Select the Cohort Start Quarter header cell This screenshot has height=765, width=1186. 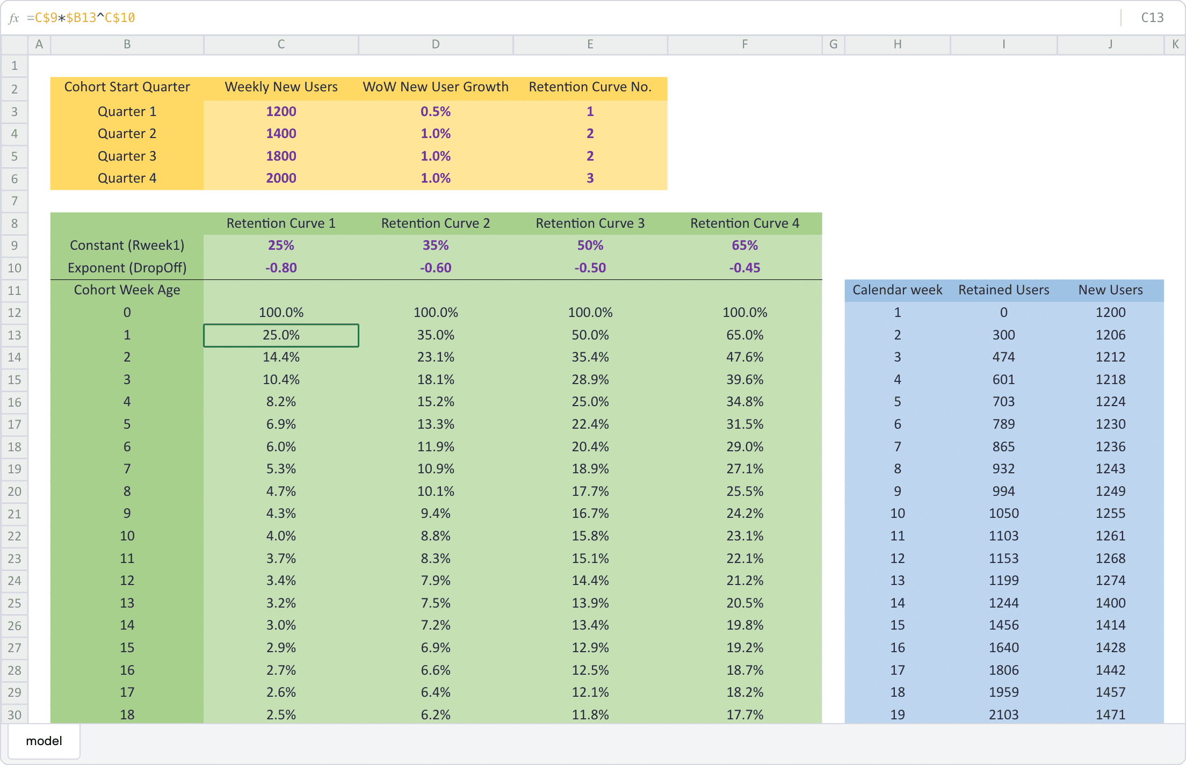127,86
